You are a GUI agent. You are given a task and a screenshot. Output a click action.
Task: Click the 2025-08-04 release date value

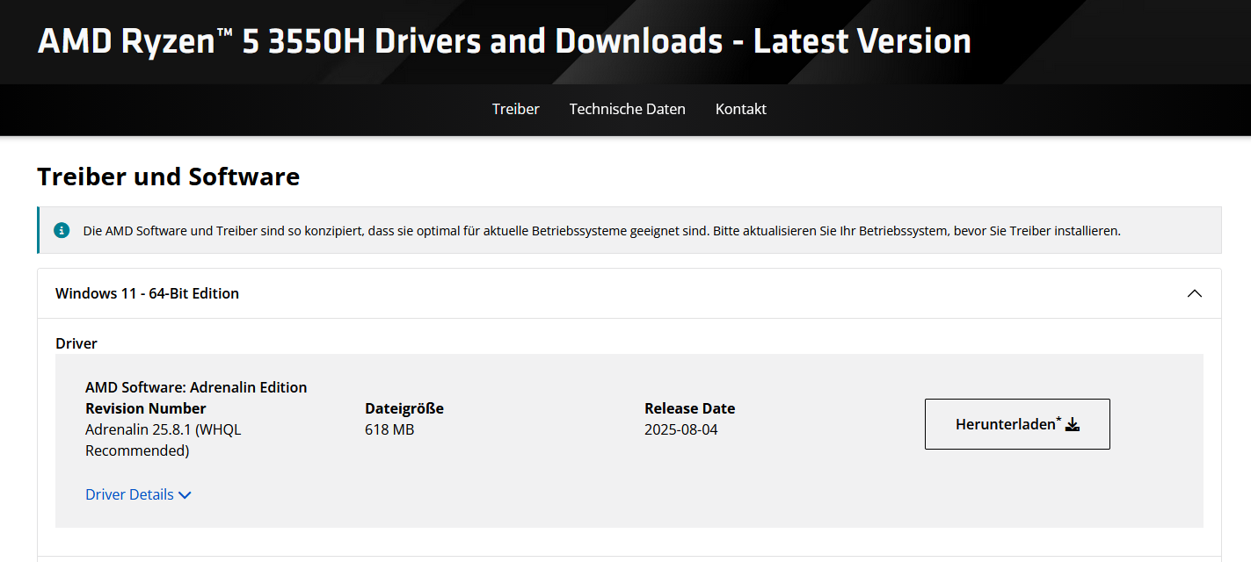(x=681, y=429)
